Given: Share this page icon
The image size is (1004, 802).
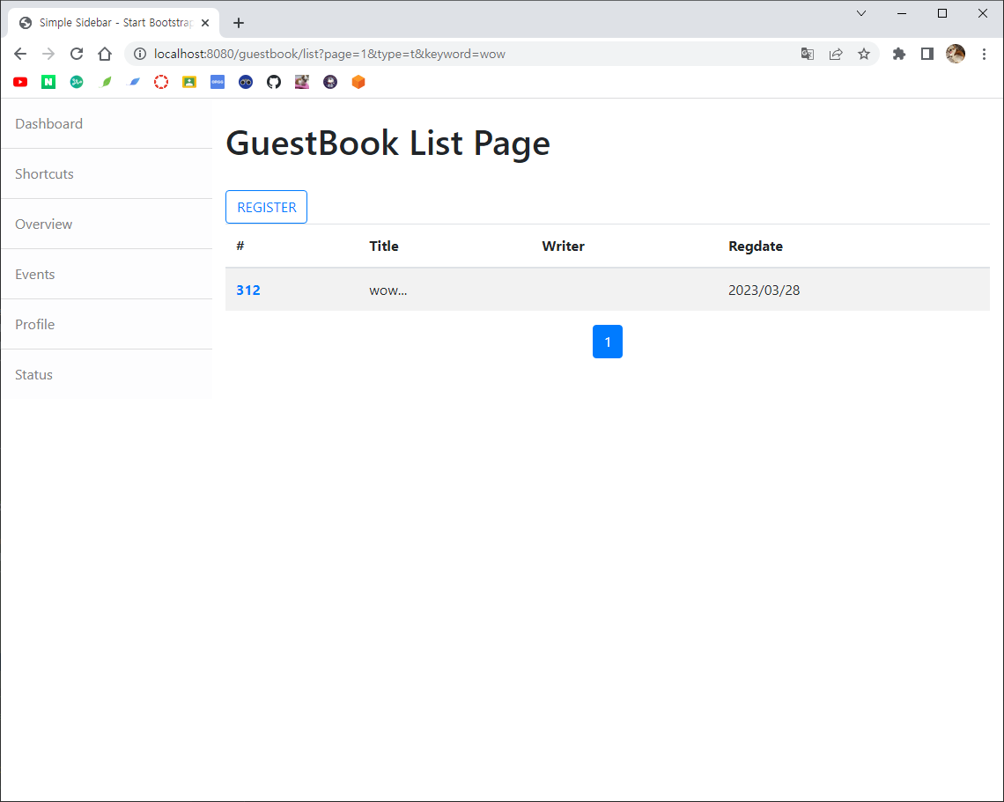Looking at the screenshot, I should 836,54.
